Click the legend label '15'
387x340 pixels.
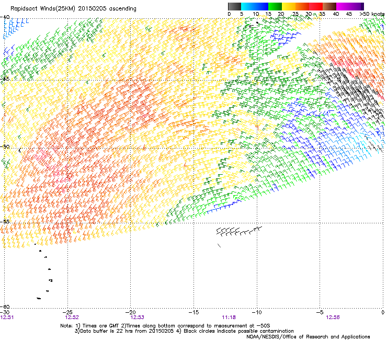pos(268,14)
